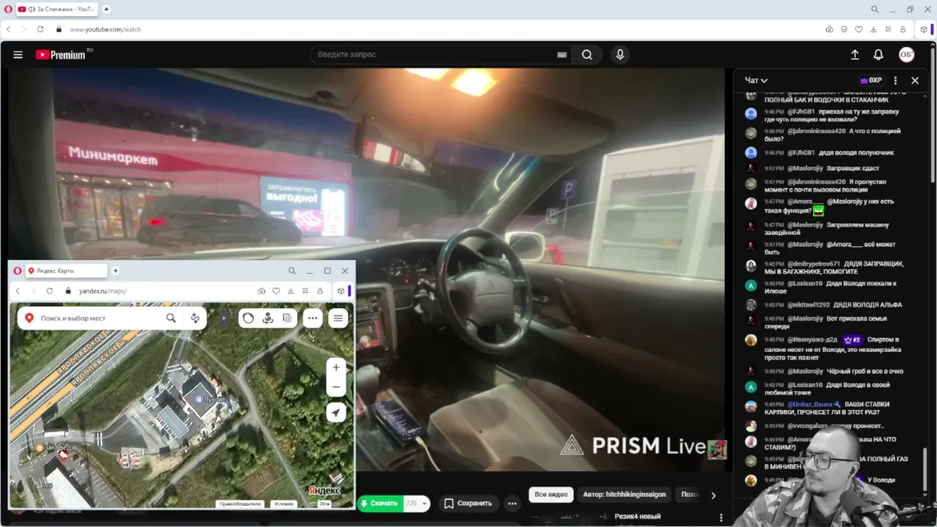
Task: Click chat username @Lexisan10 Дядя Володя поехали
Action: click(805, 283)
